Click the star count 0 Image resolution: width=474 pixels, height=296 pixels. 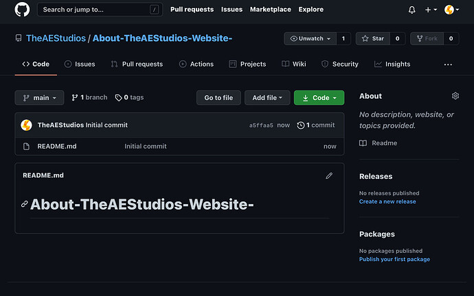pyautogui.click(x=398, y=38)
